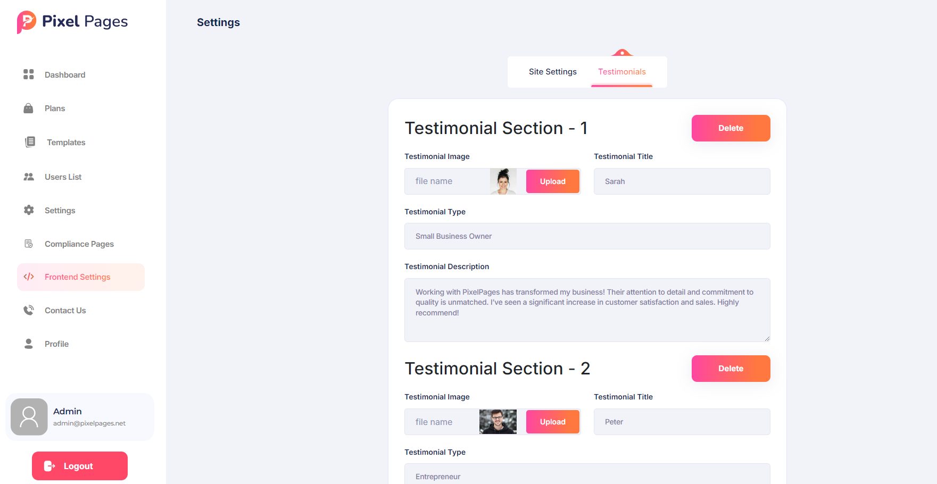
Task: Click the Templates document icon
Action: click(x=30, y=142)
